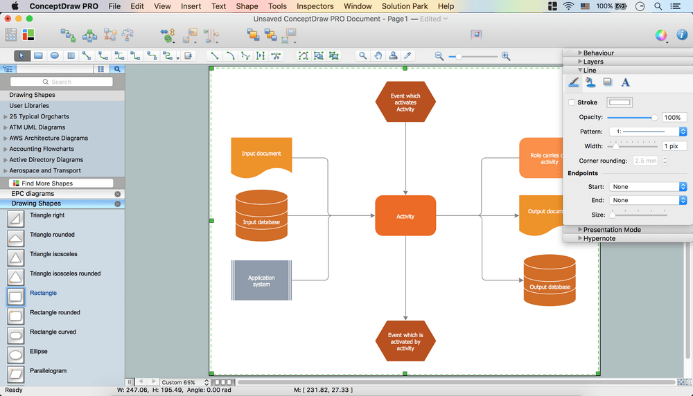Click the Find More Shapes button

tap(60, 183)
